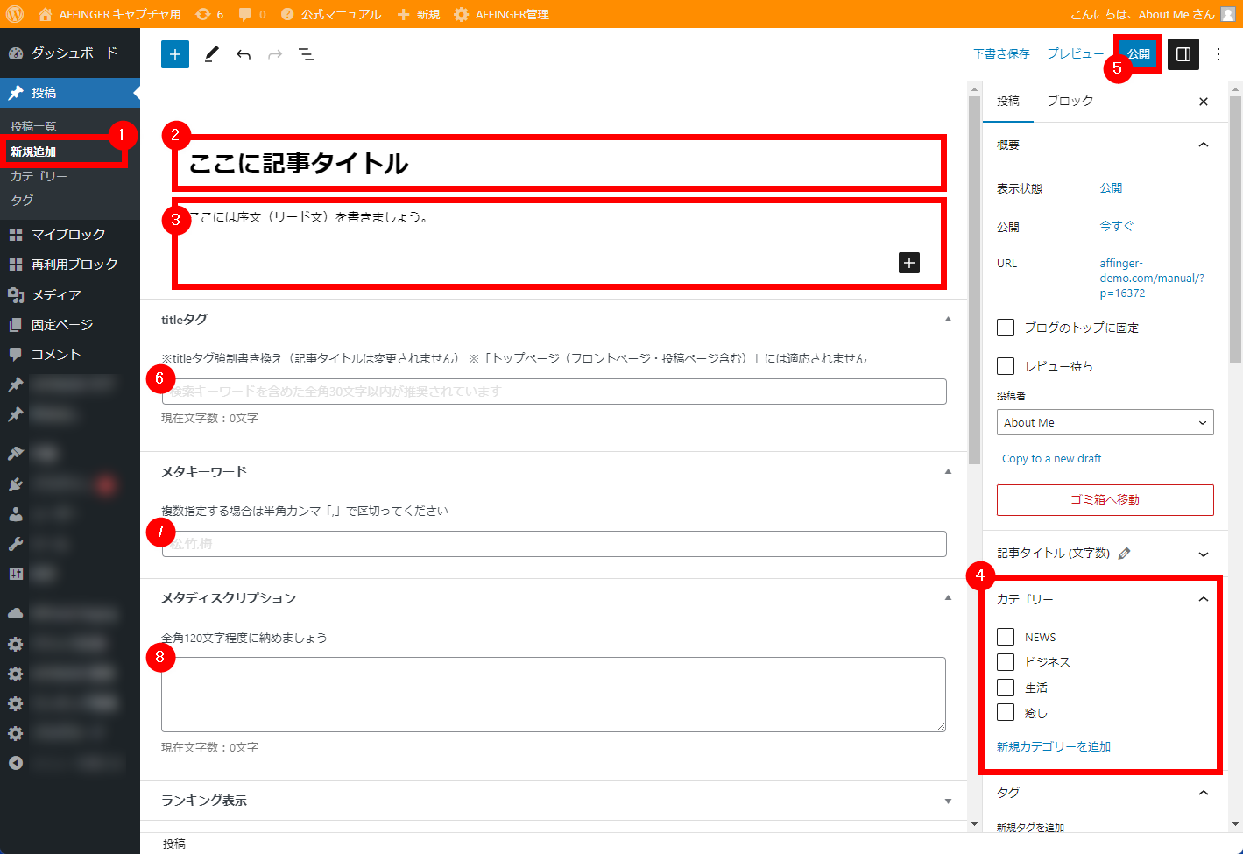Open the AFFINGER キャプチャ用 site home link
This screenshot has width=1243, height=854.
coord(109,14)
